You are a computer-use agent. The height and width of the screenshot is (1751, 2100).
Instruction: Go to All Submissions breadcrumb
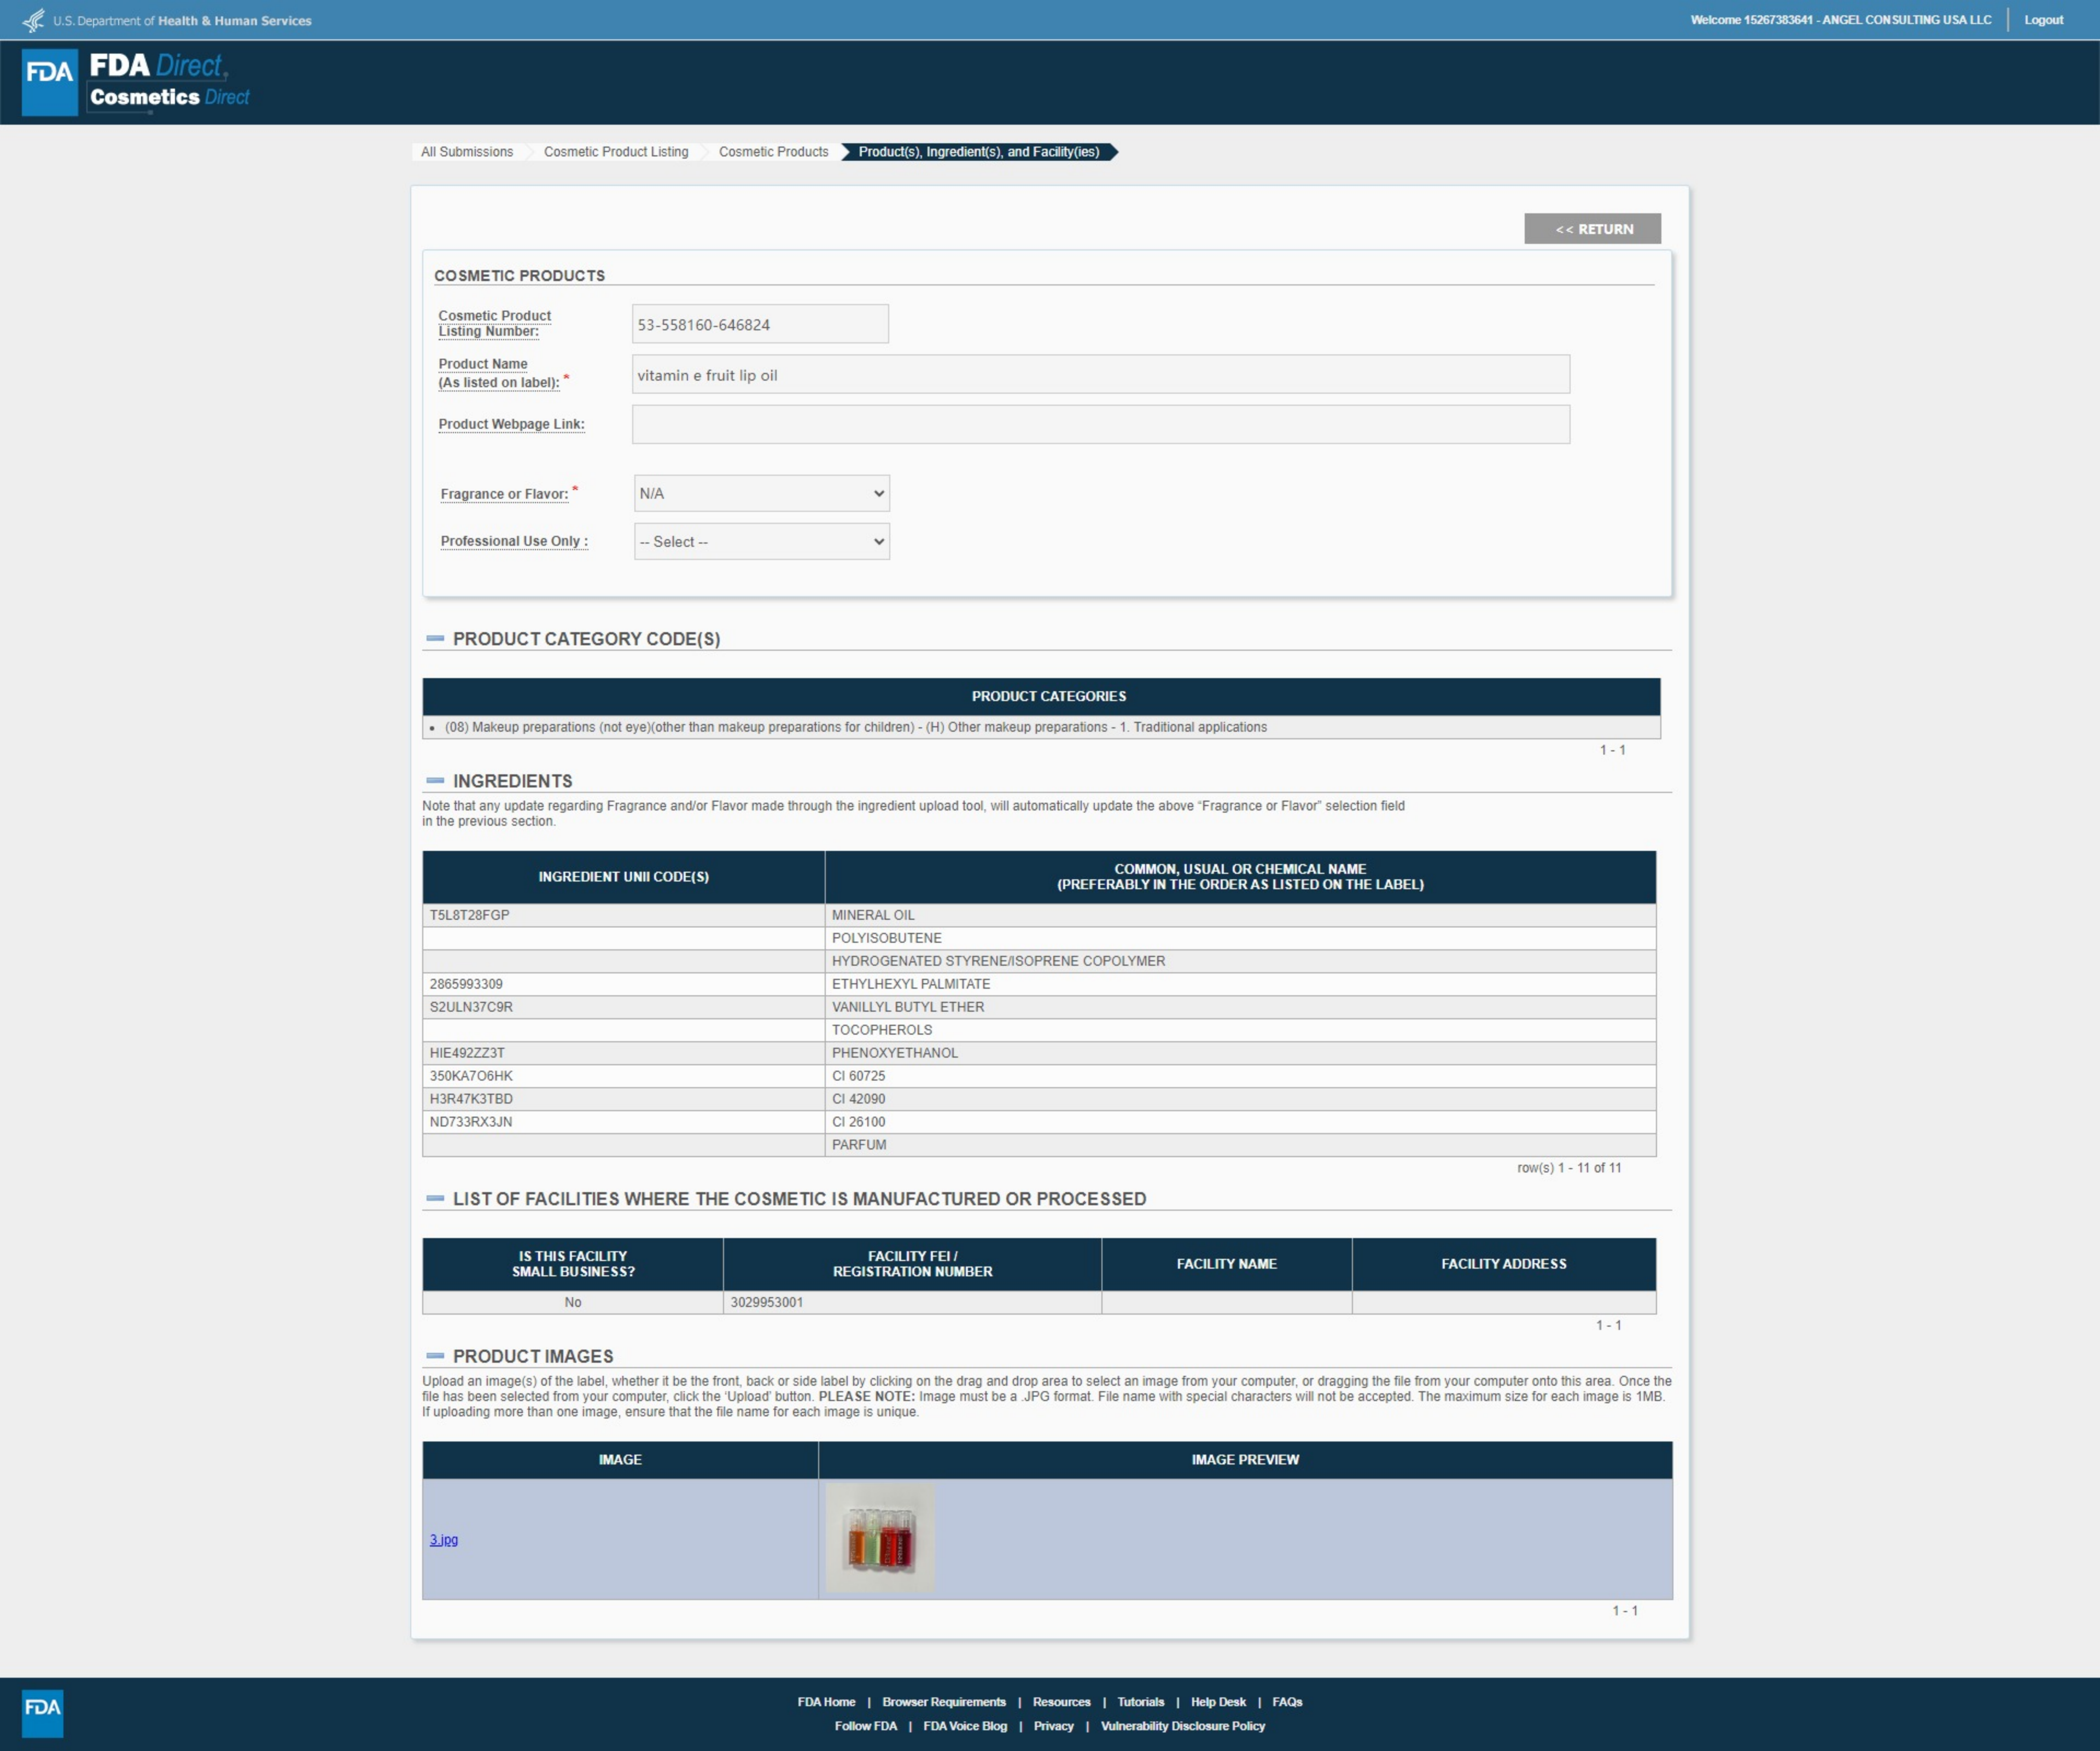(x=466, y=152)
